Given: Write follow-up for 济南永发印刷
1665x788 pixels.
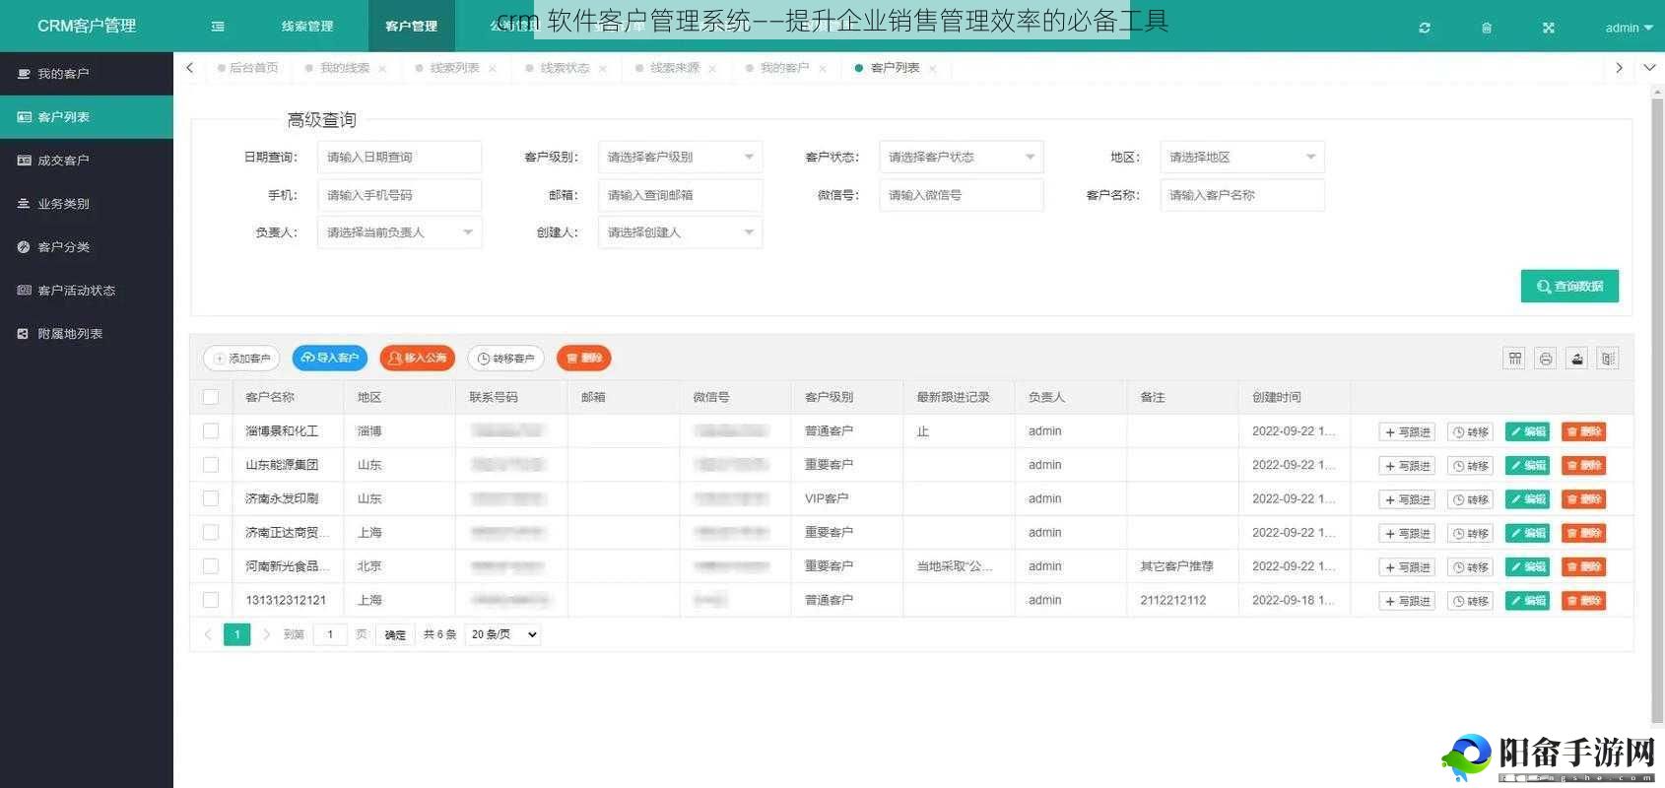Looking at the screenshot, I should tap(1407, 499).
